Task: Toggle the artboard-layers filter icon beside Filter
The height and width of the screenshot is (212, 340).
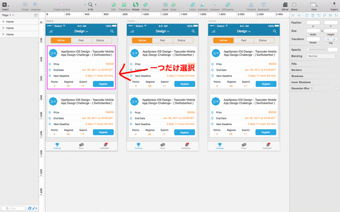Action: (x=30, y=208)
